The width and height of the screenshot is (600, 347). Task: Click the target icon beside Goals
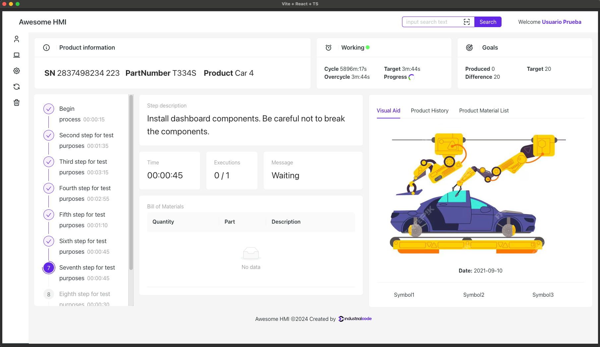point(469,47)
